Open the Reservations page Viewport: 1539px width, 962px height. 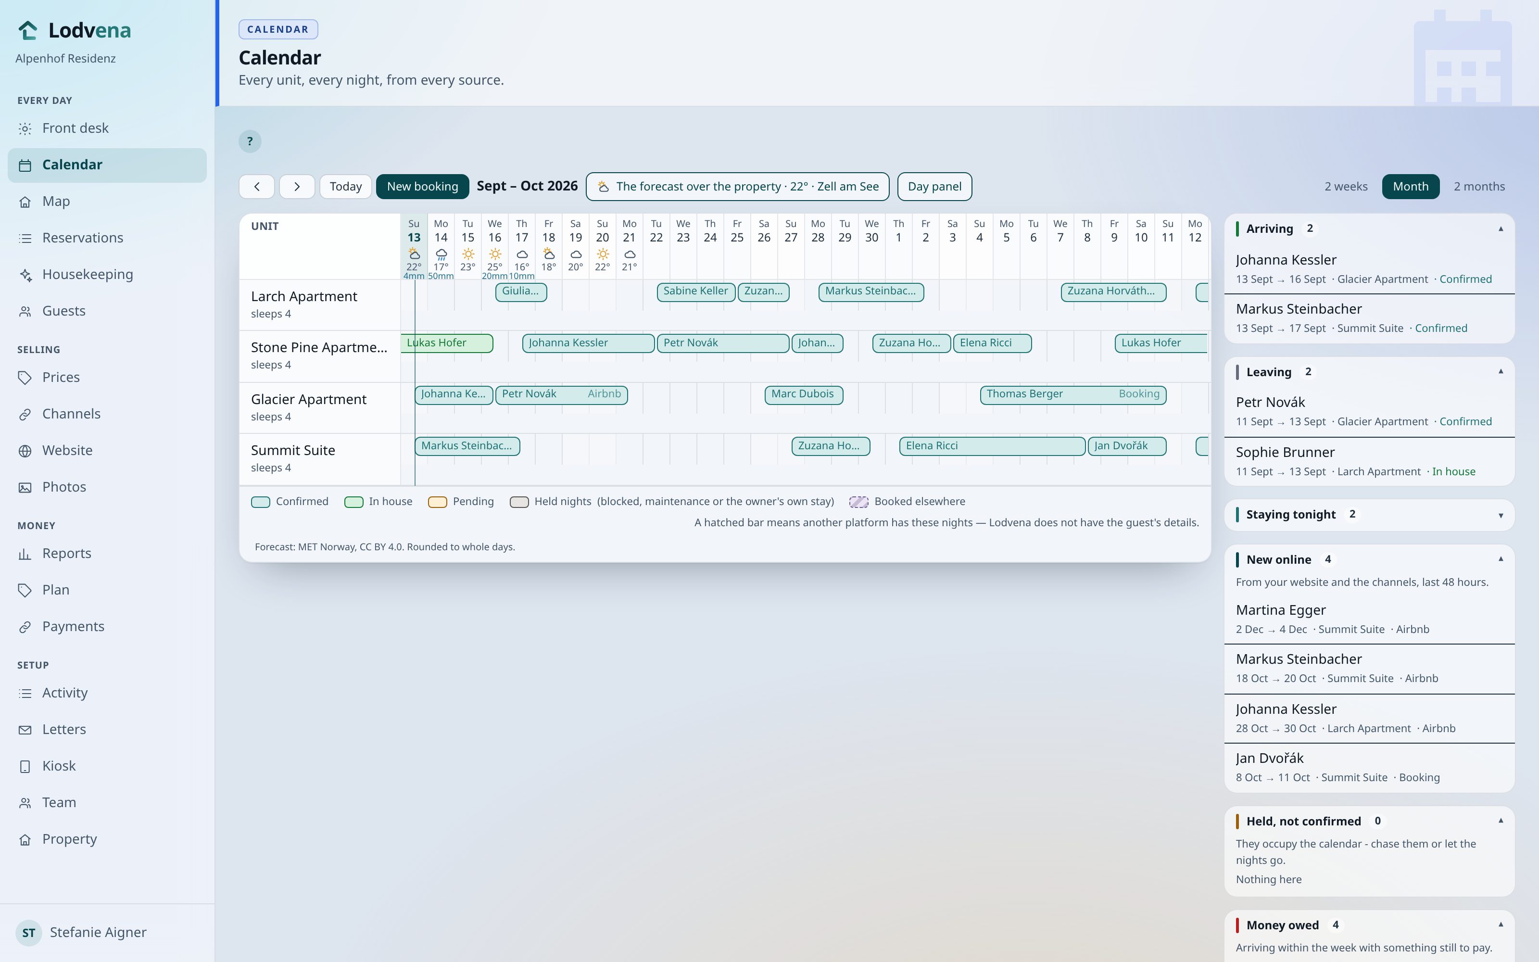pos(107,238)
